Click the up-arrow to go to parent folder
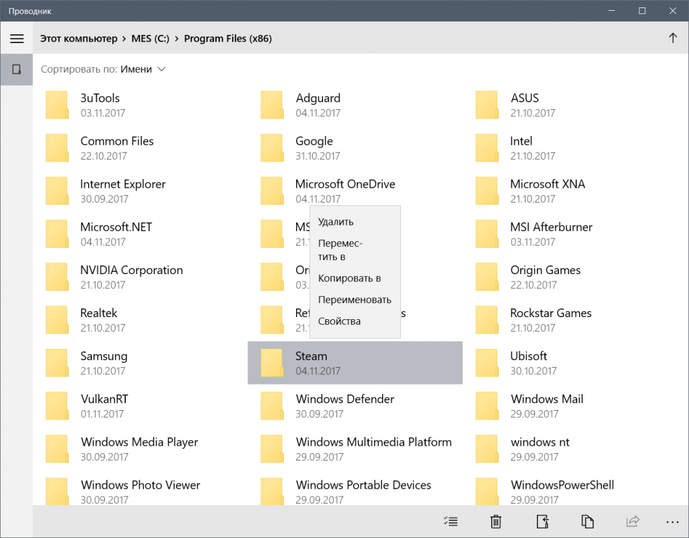 point(672,38)
